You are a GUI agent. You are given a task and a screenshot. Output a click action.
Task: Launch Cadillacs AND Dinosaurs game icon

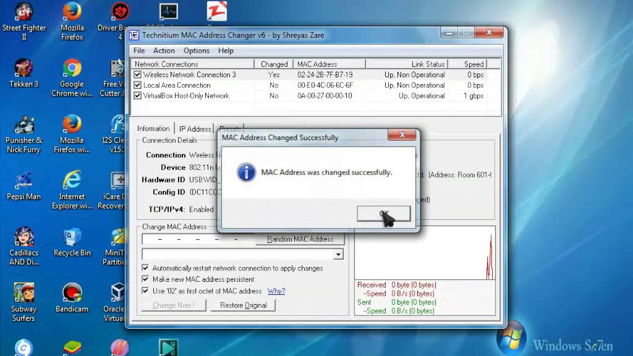24,247
